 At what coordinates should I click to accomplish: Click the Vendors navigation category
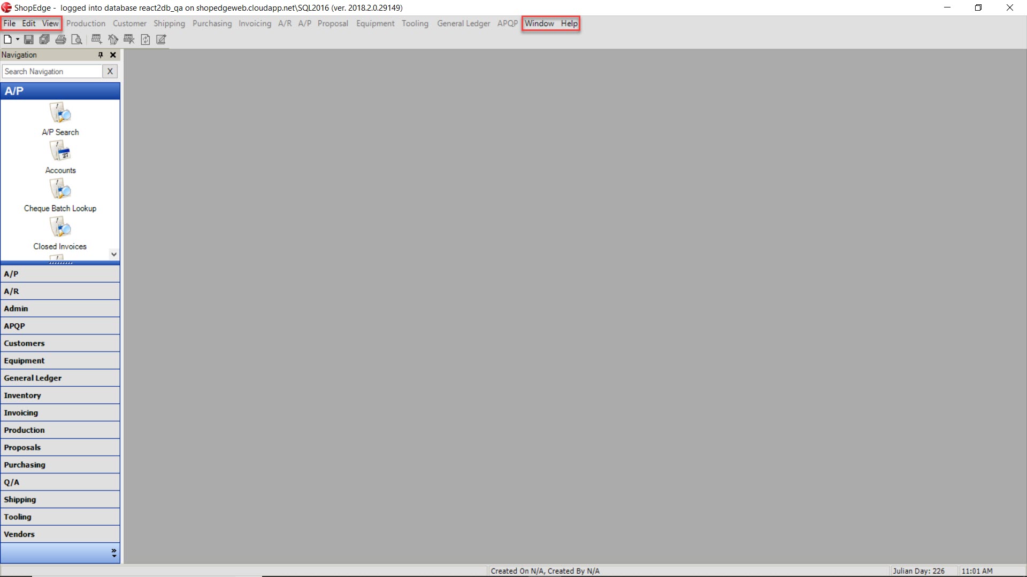click(x=60, y=533)
